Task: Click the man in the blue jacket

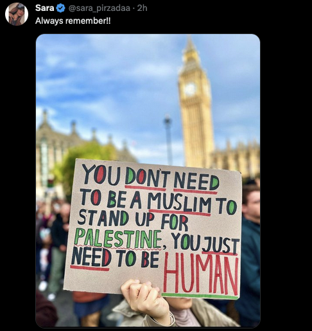Action: 250,246
